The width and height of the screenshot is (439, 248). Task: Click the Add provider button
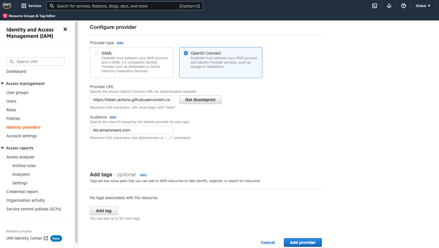(x=303, y=242)
